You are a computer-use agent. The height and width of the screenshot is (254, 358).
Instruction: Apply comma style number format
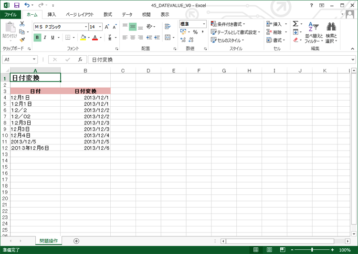(202, 32)
